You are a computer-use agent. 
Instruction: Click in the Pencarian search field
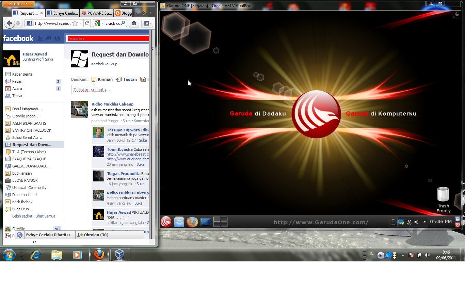point(108,38)
